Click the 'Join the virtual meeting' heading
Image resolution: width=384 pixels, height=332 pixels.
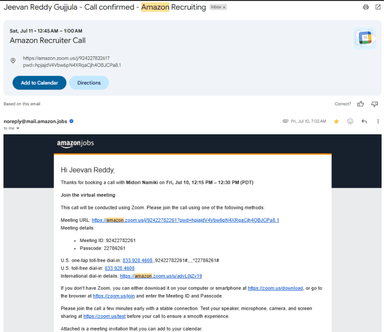[88, 195]
